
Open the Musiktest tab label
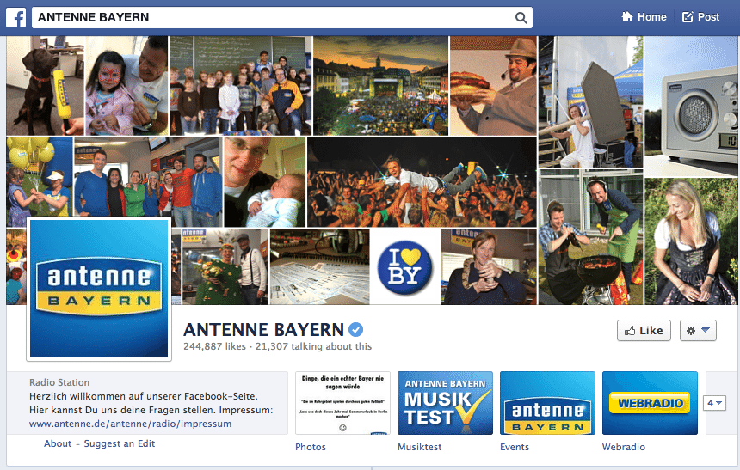(x=420, y=447)
